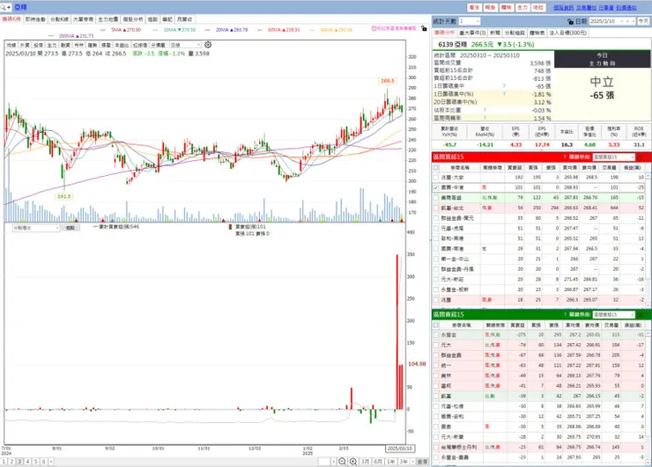Open the 分點進出 indicator dropdown

click(36, 228)
